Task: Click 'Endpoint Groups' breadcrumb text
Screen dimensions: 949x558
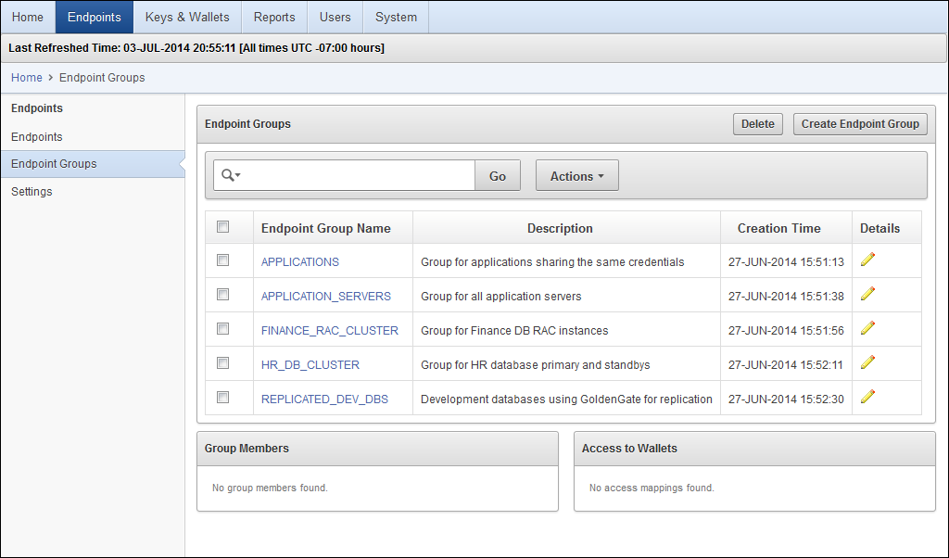Action: pyautogui.click(x=102, y=78)
